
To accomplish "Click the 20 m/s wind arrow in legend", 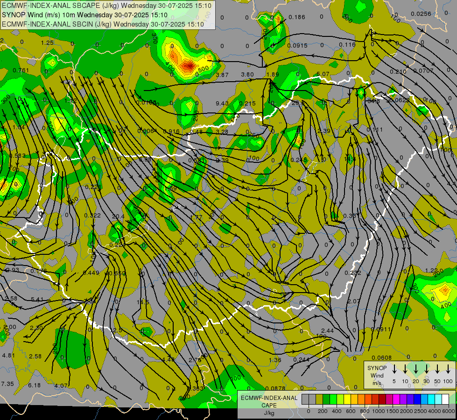I will (x=415, y=369).
